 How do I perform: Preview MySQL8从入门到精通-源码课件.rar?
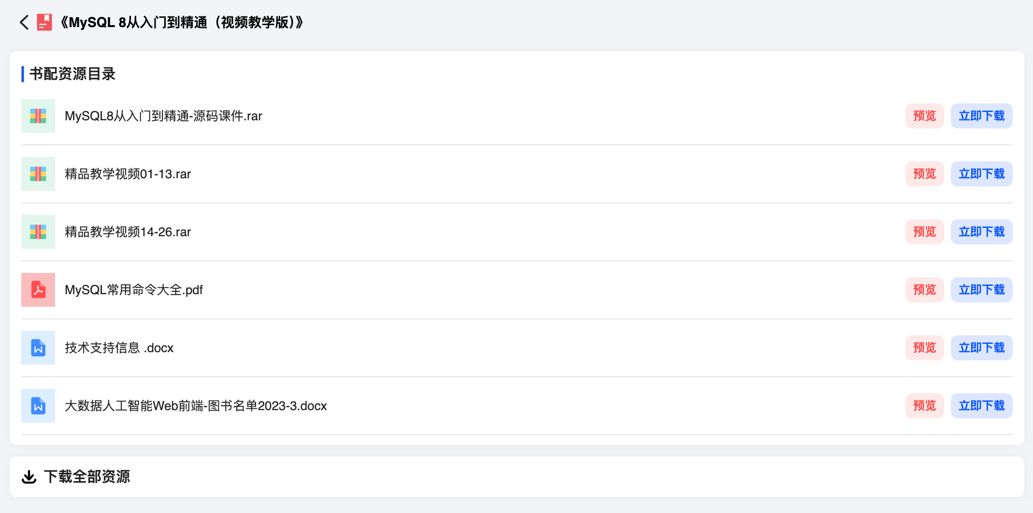click(924, 116)
